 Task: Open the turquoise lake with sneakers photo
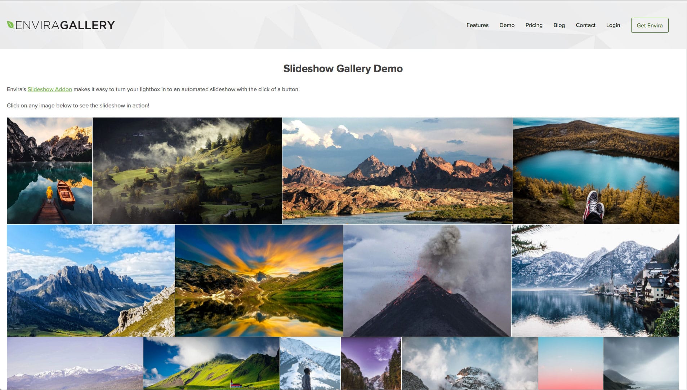click(596, 171)
